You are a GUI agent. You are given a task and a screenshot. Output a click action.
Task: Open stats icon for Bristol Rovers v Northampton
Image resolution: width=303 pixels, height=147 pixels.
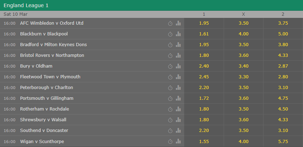(178, 55)
